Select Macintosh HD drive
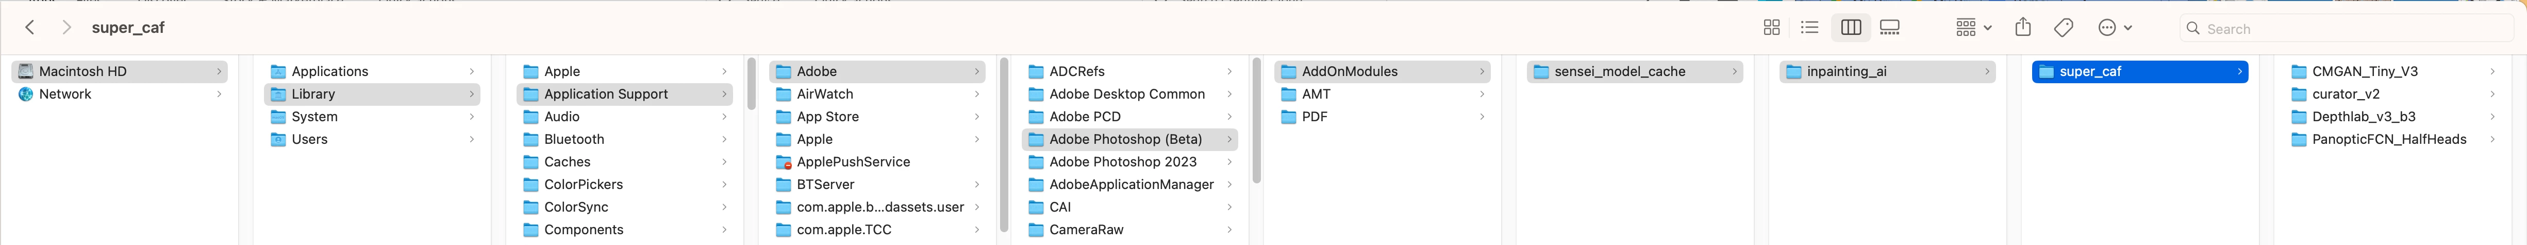This screenshot has height=245, width=2527. (120, 71)
